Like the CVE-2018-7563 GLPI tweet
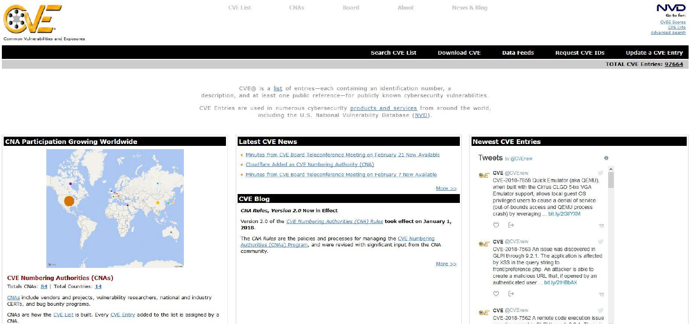The width and height of the screenshot is (690, 324). 496,294
